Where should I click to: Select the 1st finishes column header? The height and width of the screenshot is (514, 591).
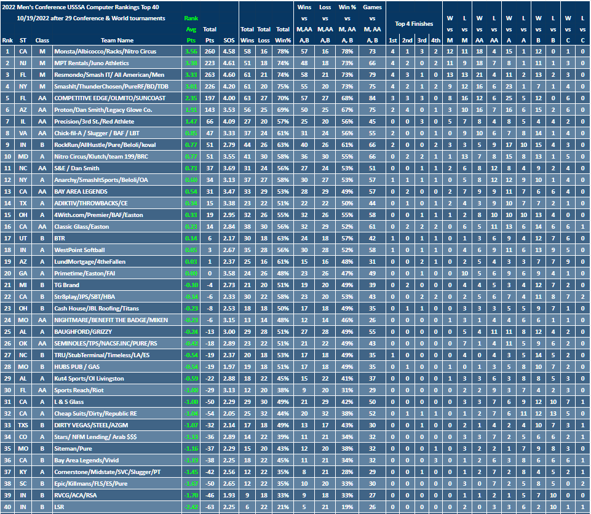393,41
